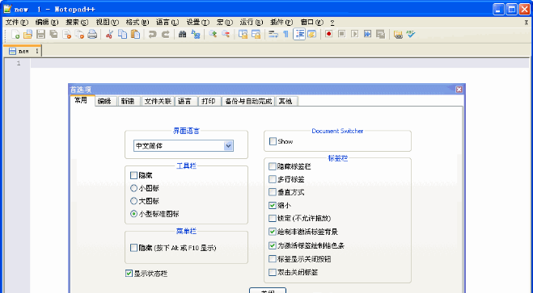Open the 打印 preferences tab

[x=209, y=102]
